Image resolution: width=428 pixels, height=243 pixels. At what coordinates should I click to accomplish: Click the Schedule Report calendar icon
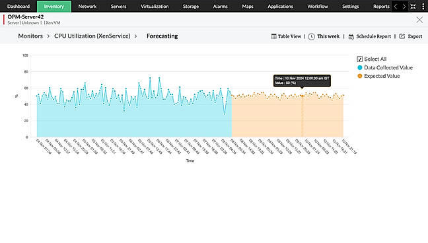tap(351, 36)
